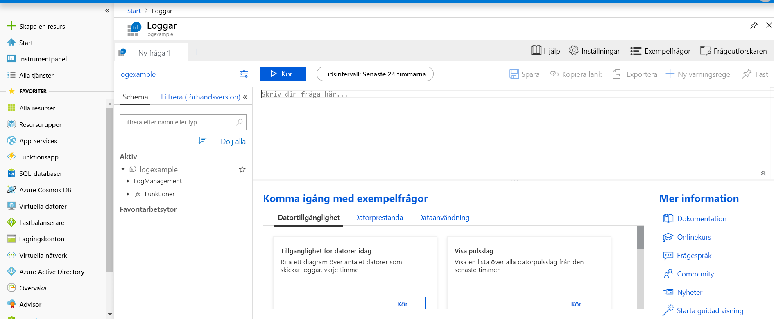This screenshot has width=774, height=319.
Task: Add a new query tab
Action: click(197, 52)
